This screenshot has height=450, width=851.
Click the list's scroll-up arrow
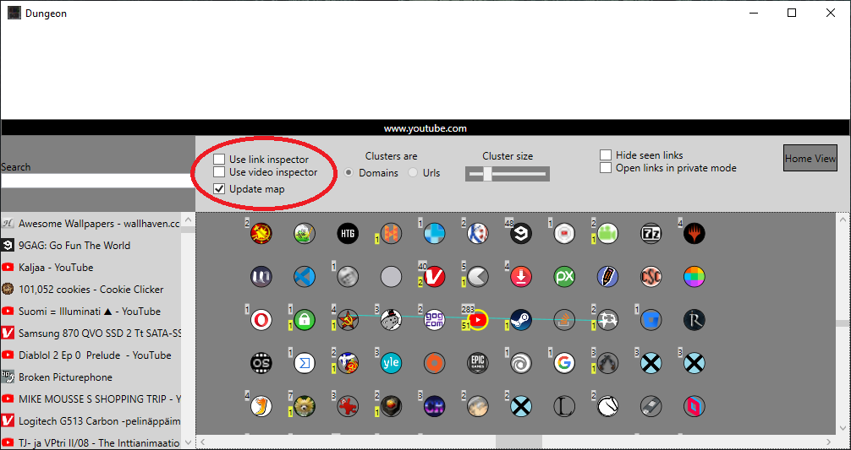point(189,220)
